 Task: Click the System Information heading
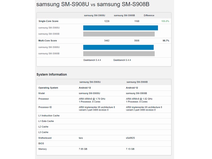[52, 74]
